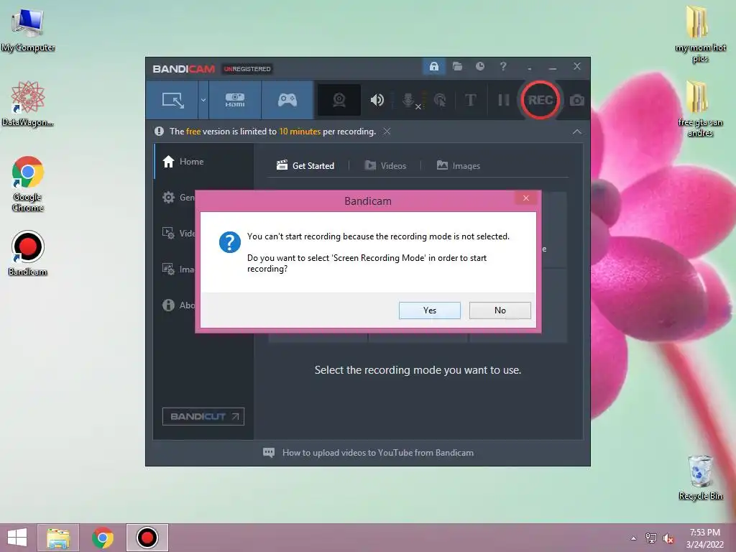Click the BANDICUT button
The width and height of the screenshot is (736, 552).
tap(203, 416)
